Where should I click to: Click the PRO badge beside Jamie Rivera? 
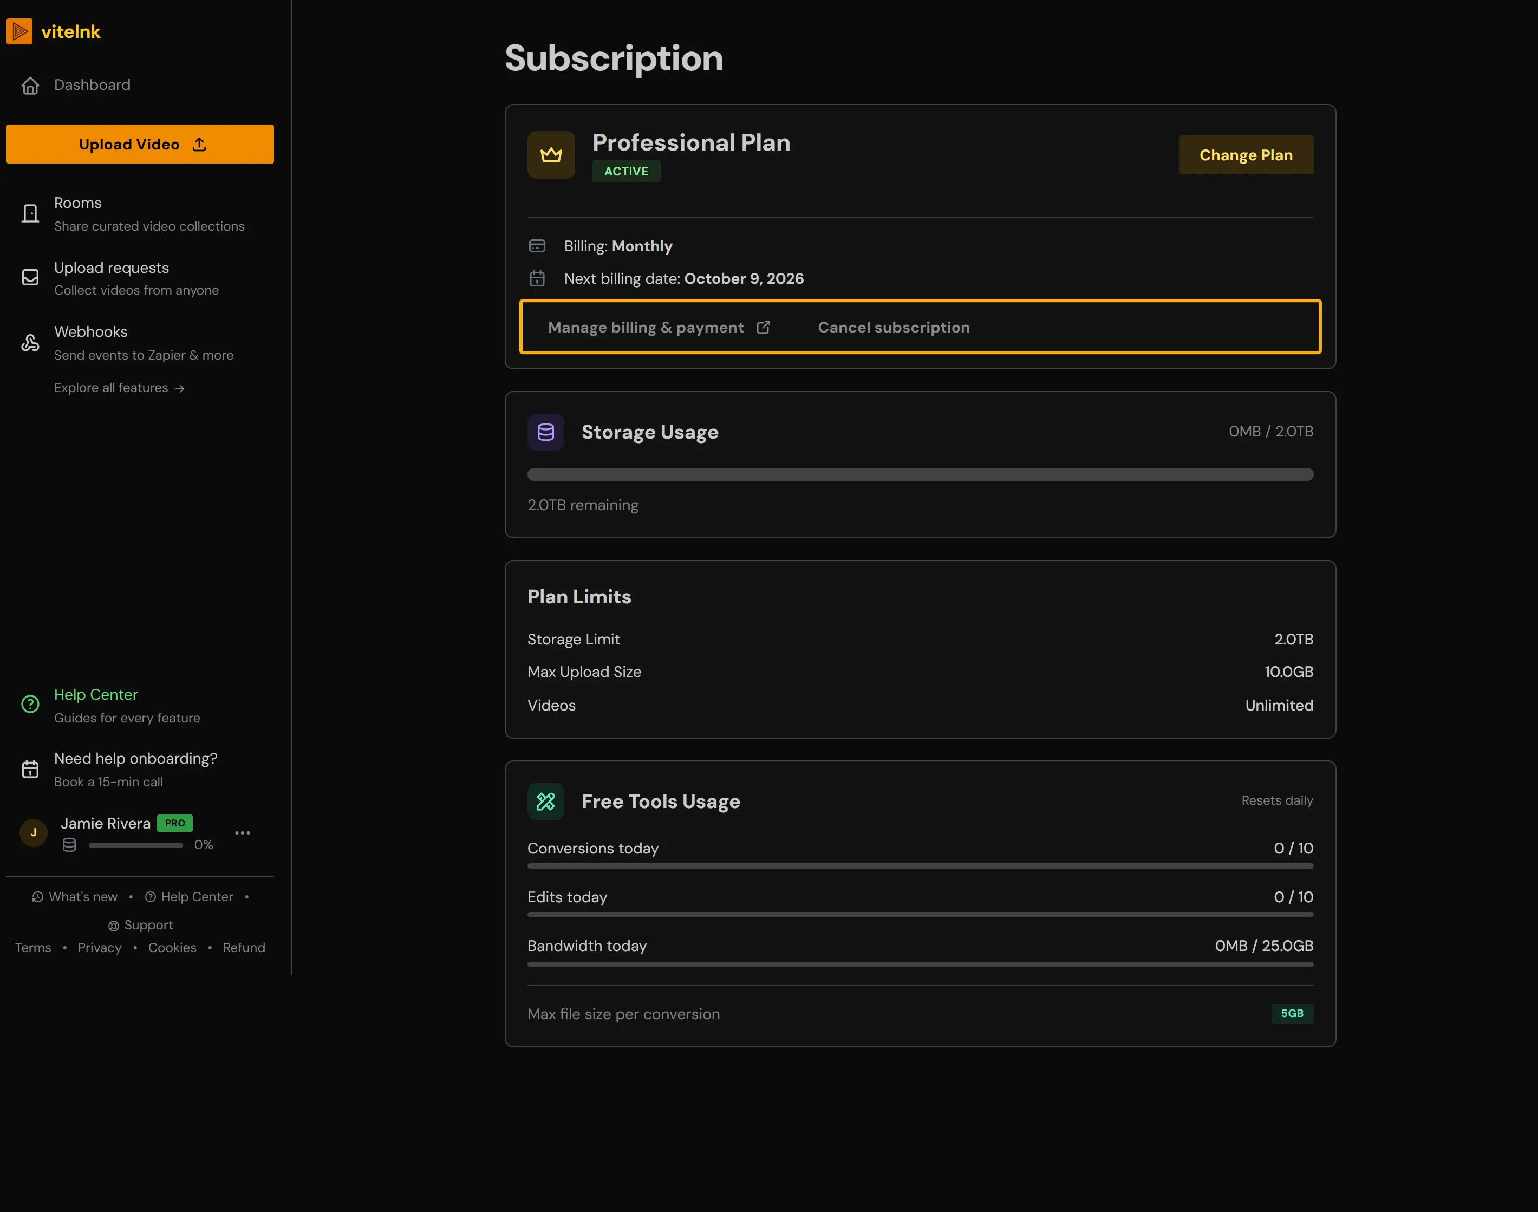[x=174, y=823]
